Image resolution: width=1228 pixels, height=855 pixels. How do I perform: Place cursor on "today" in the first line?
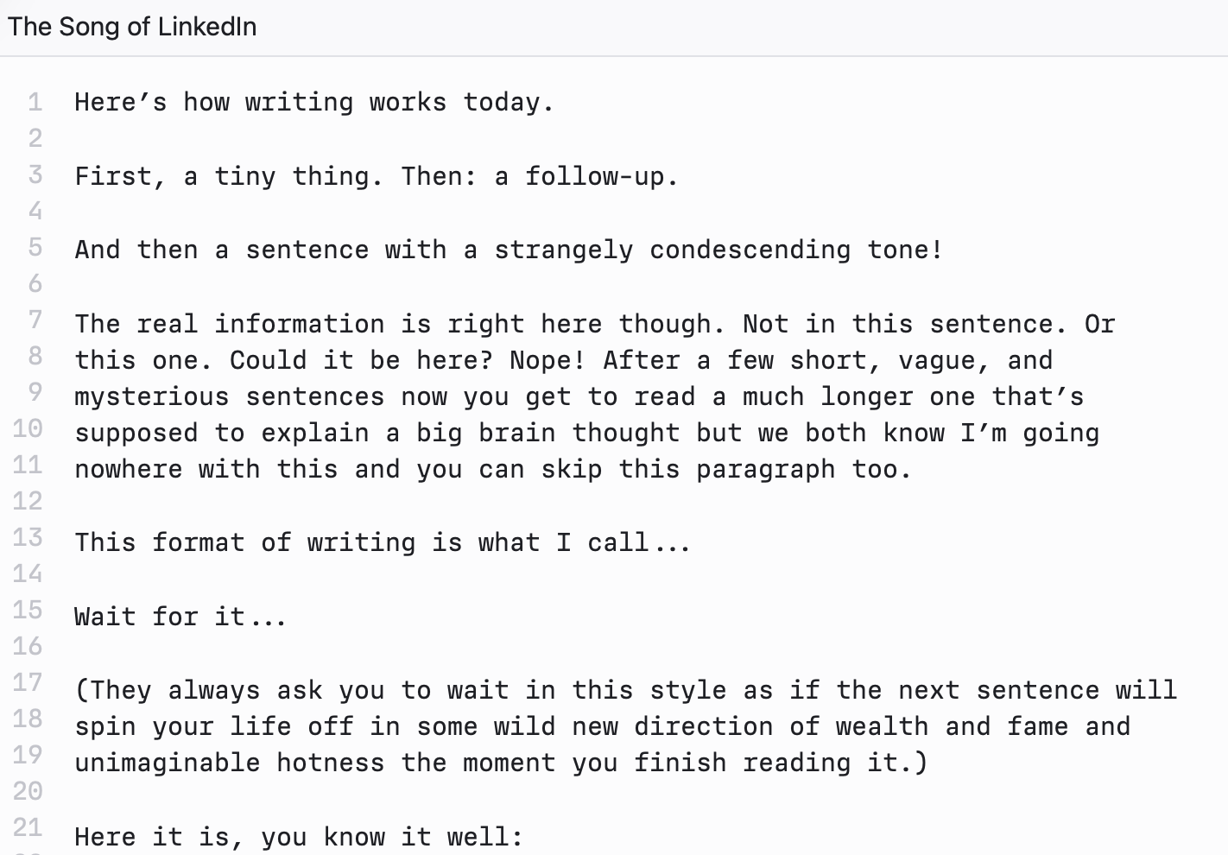pos(501,103)
